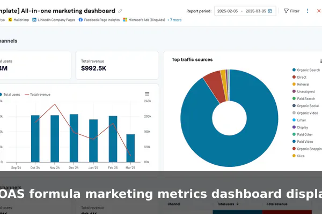
Task: Toggle Organic Social in pie legend
Action: point(305,106)
